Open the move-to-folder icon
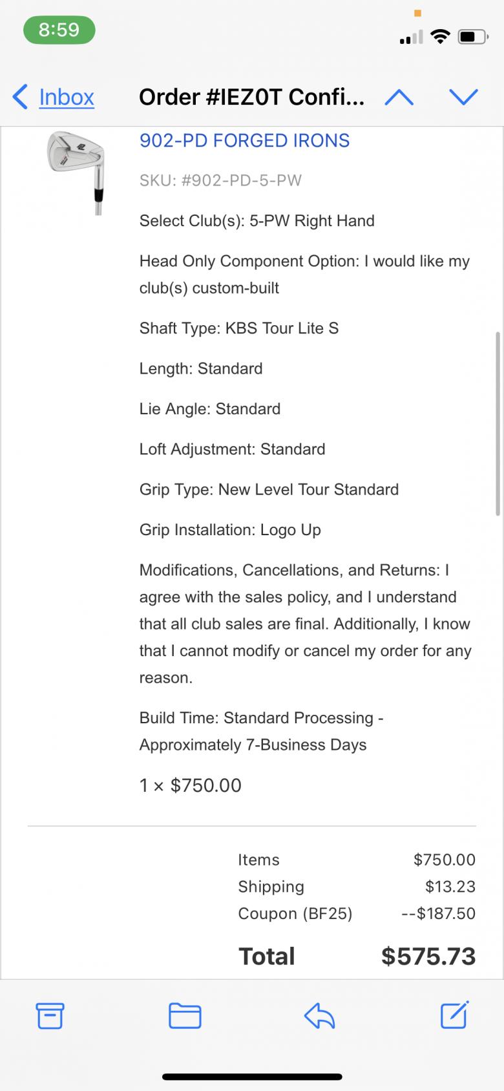 click(x=185, y=1015)
